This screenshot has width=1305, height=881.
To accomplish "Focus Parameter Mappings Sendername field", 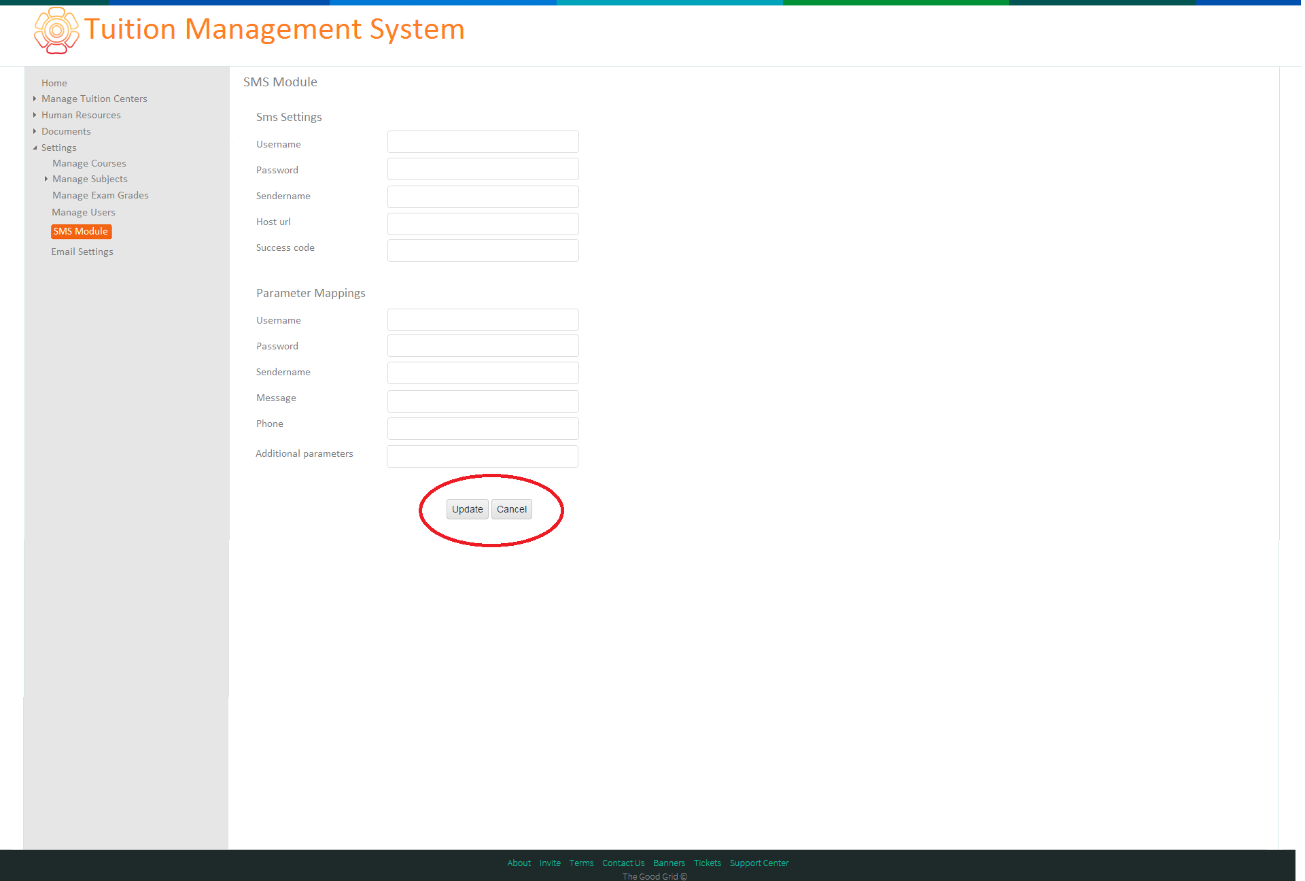I will [x=483, y=373].
